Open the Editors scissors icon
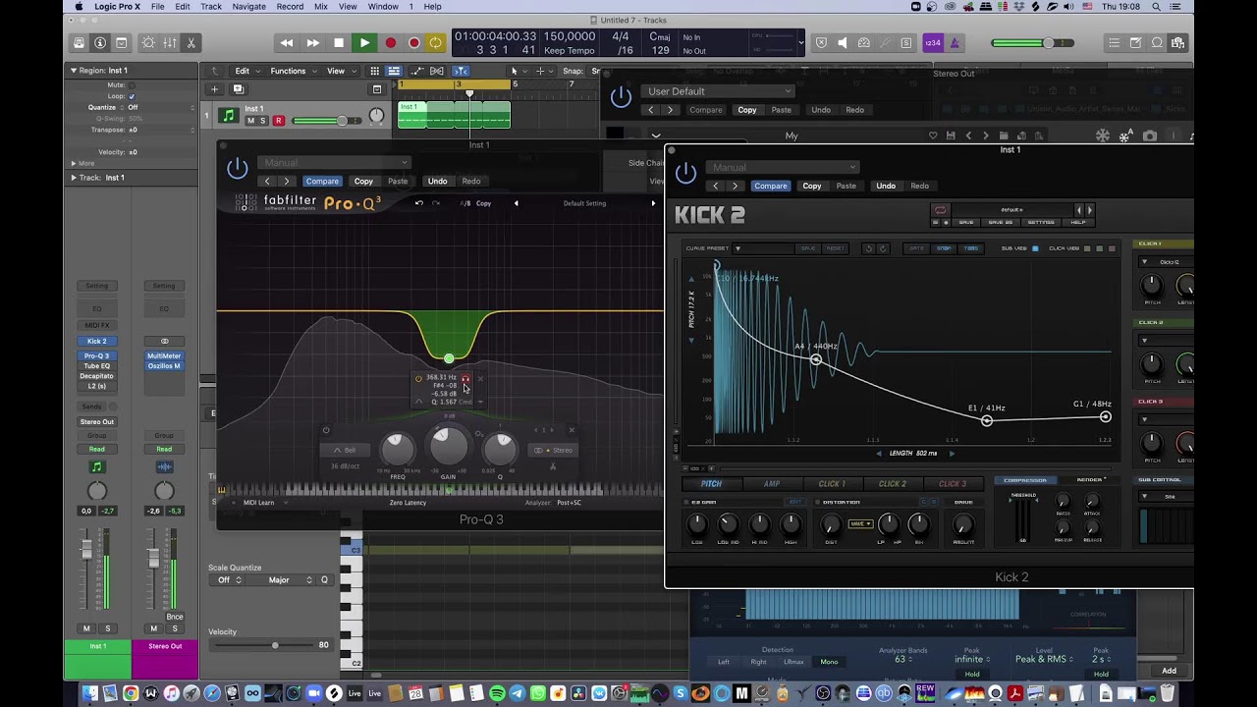This screenshot has width=1257, height=707. [x=191, y=43]
